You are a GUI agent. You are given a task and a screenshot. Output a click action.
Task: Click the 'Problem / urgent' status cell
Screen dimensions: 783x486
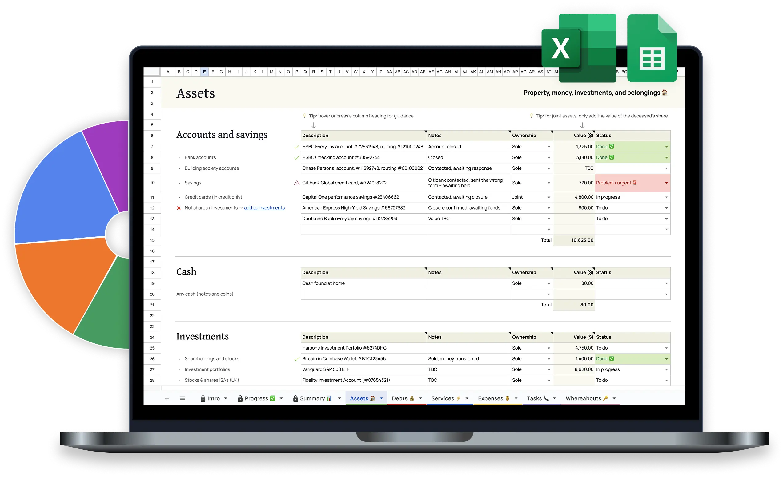coord(633,183)
